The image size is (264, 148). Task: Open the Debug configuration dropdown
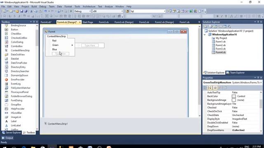(x=90, y=11)
